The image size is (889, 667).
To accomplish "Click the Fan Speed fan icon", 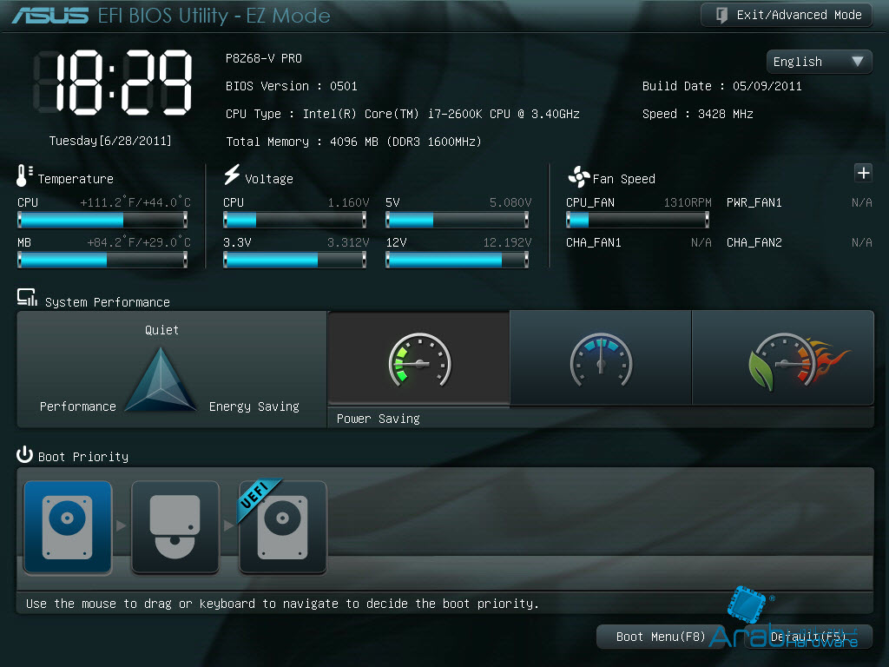I will (x=578, y=177).
